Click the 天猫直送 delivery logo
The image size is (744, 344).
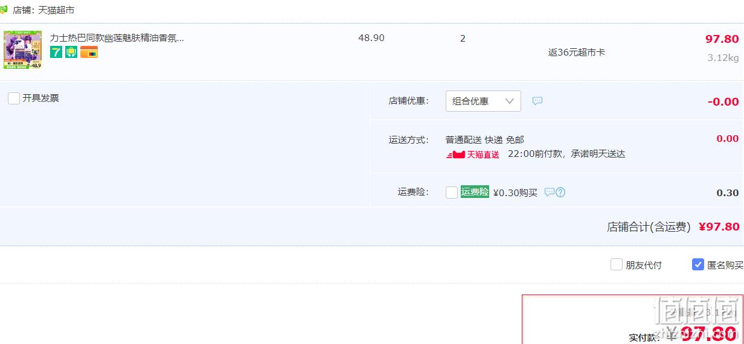click(x=473, y=154)
